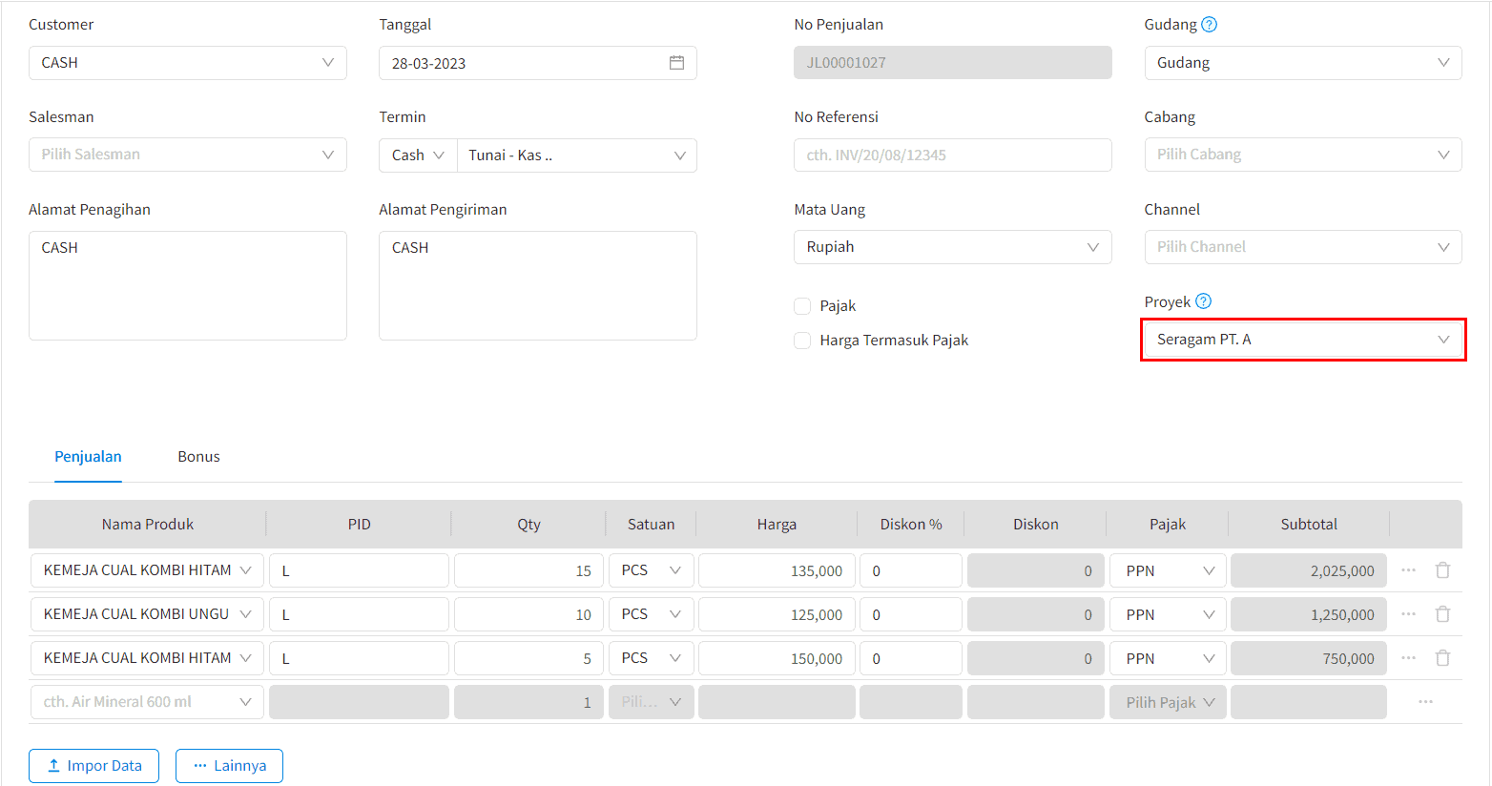
Task: Open the Proyek dropdown showing Seragam PT. A
Action: (1302, 340)
